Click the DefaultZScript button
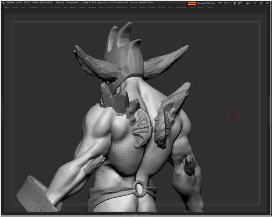This screenshot has height=217, width=272. [x=206, y=3]
